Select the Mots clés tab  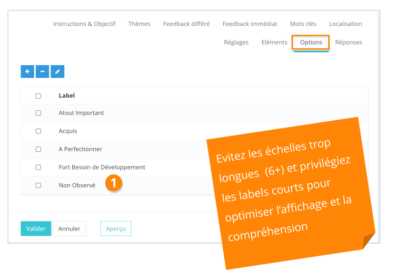click(x=303, y=24)
